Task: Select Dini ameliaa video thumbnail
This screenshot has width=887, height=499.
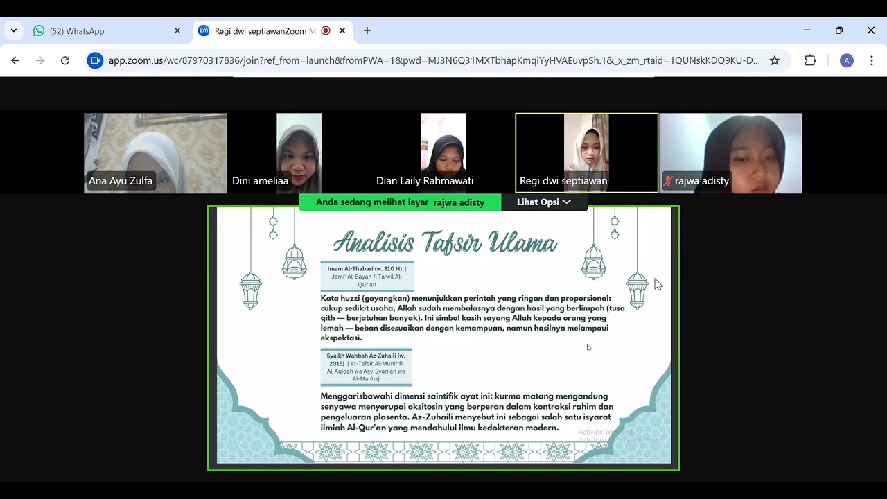Action: [x=299, y=153]
